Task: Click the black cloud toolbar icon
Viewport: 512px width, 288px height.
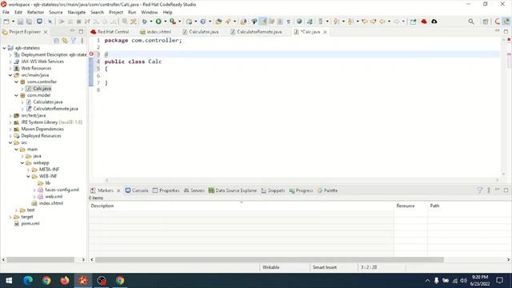Action: tap(434, 22)
